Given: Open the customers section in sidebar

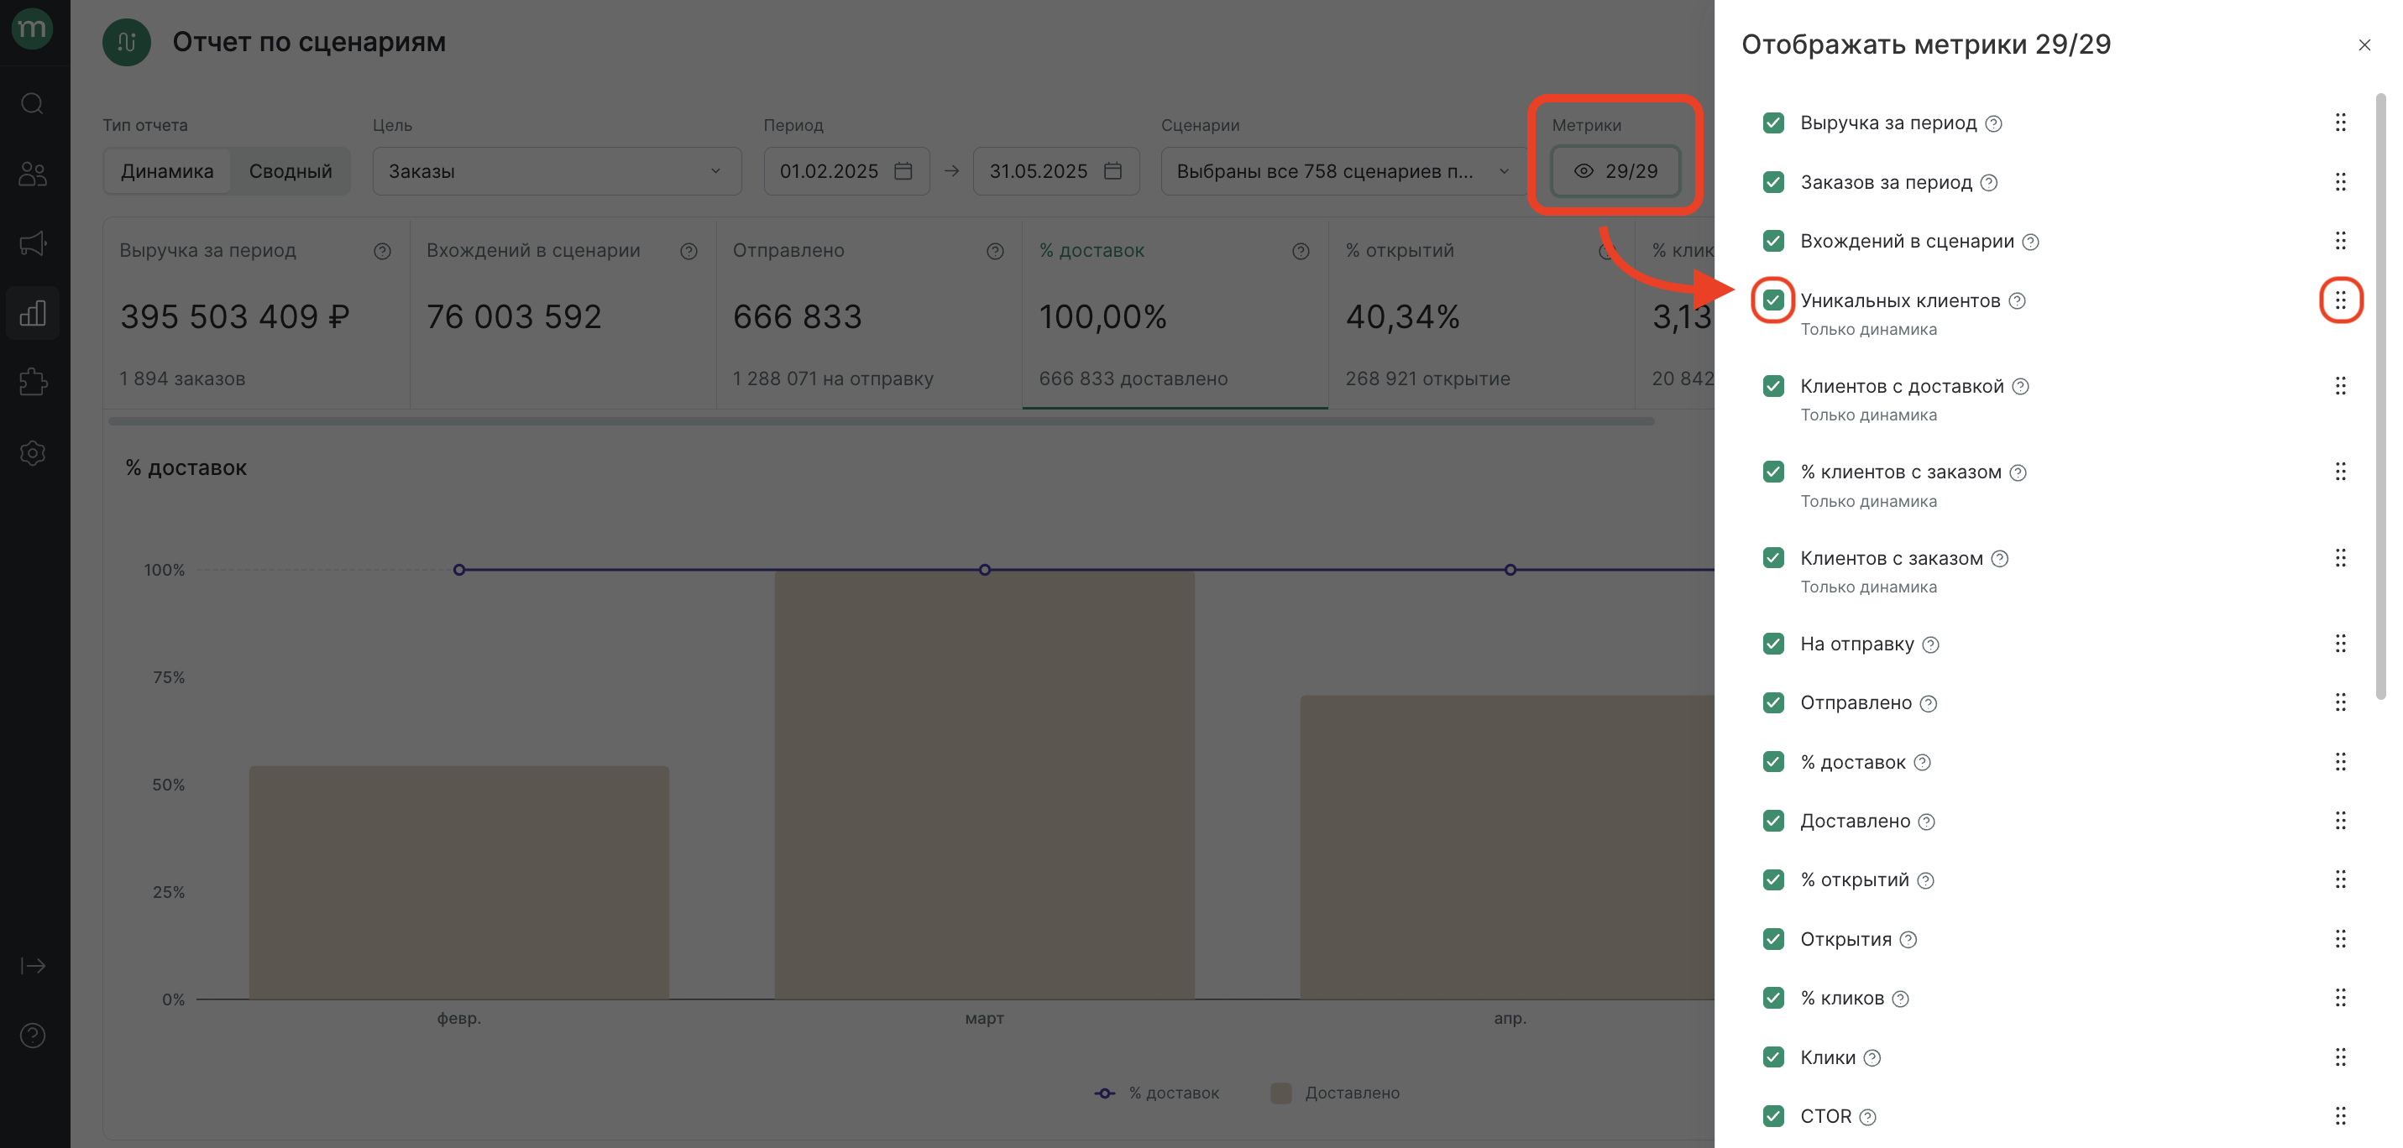Looking at the screenshot, I should 33,174.
